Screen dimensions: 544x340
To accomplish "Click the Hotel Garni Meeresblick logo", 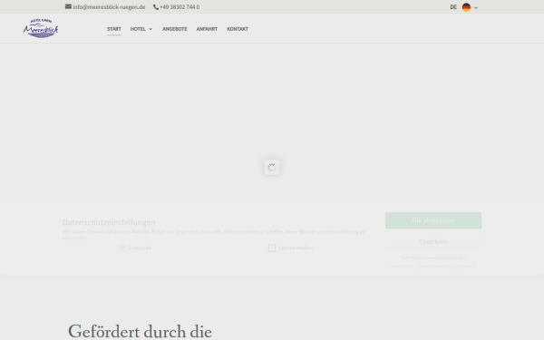I will pyautogui.click(x=41, y=28).
